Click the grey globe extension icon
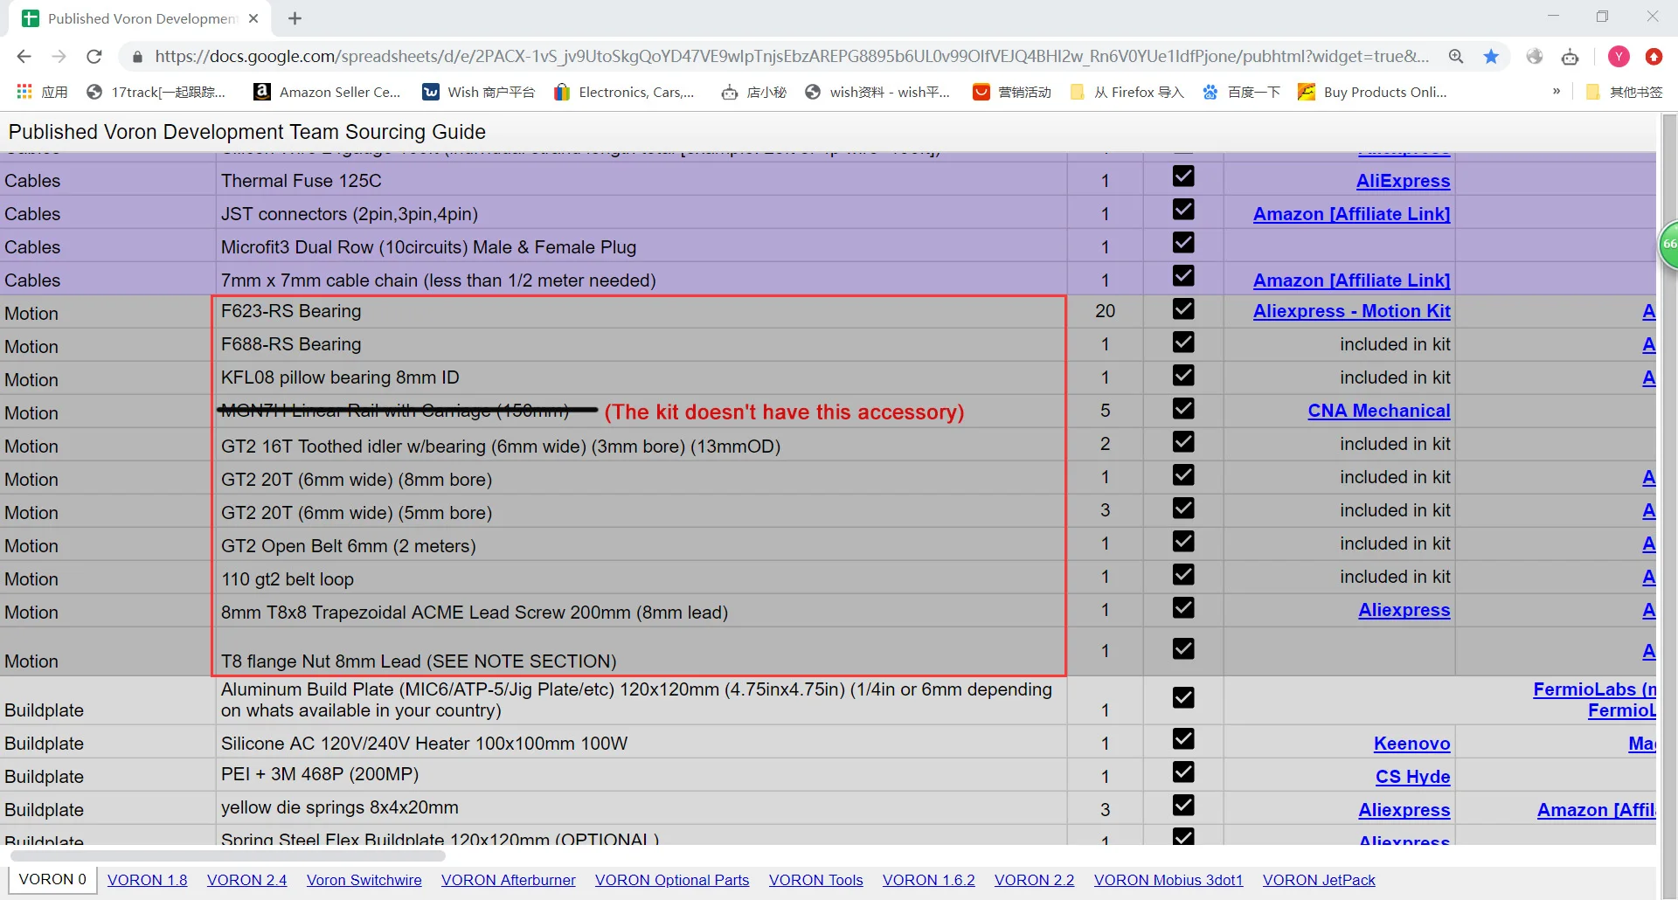1678x900 pixels. (1535, 57)
